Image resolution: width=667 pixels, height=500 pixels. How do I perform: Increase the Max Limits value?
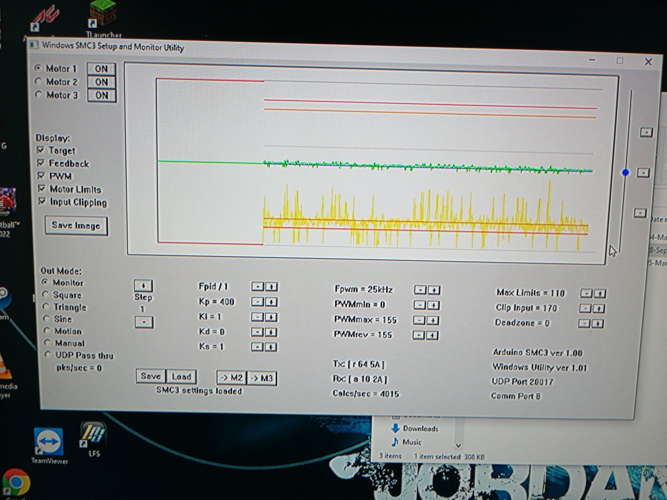point(600,294)
